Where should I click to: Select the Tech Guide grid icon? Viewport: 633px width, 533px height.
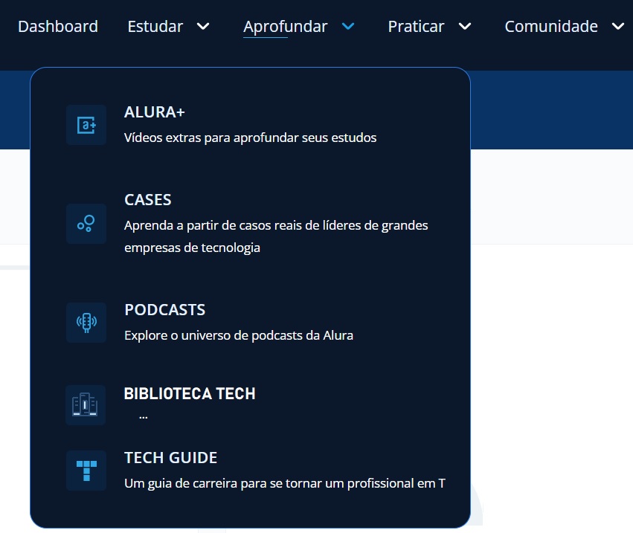click(86, 470)
